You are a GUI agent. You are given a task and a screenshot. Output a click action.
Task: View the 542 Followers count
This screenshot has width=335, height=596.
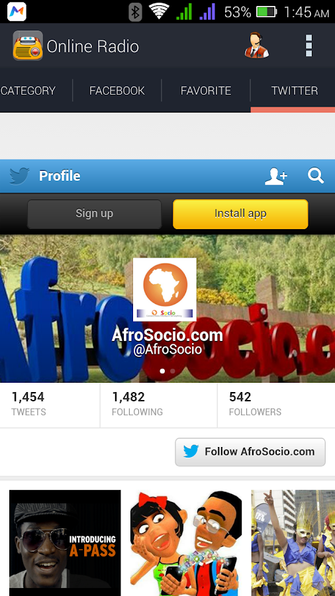[256, 405]
